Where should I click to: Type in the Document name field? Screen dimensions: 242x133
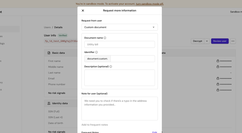tap(119, 45)
